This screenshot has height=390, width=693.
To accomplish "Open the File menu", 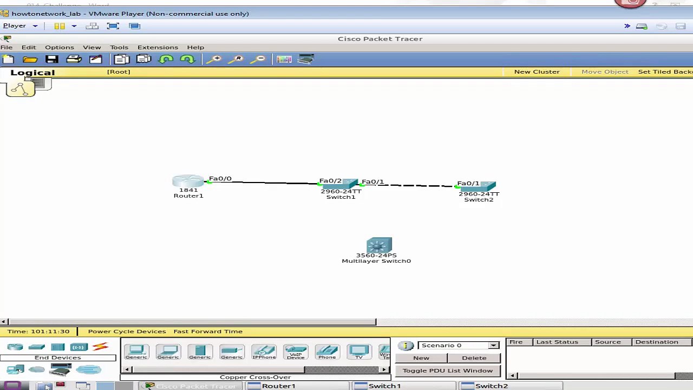I will tap(6, 47).
